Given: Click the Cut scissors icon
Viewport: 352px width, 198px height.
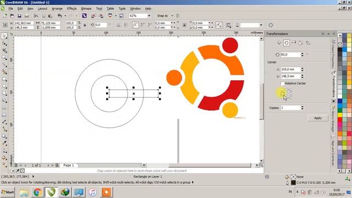Looking at the screenshot, I should tap(35, 16).
